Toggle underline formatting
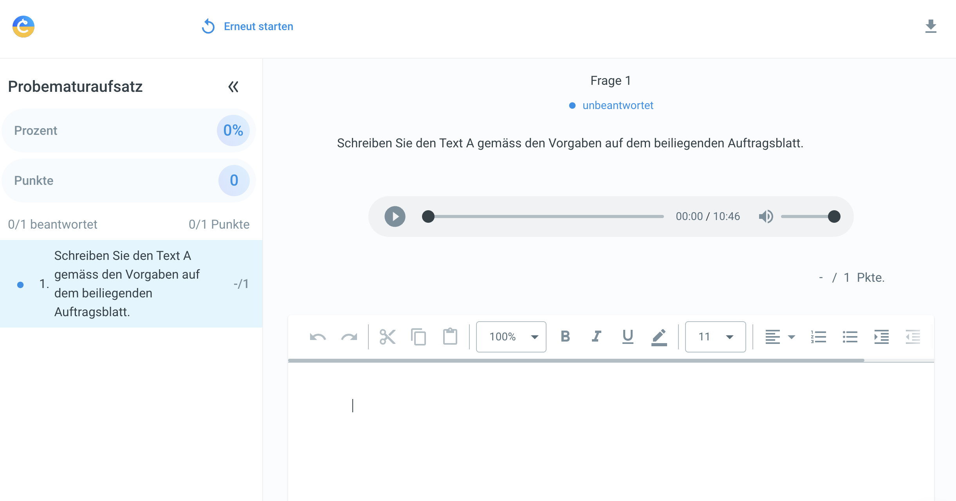Image resolution: width=956 pixels, height=501 pixels. 628,337
